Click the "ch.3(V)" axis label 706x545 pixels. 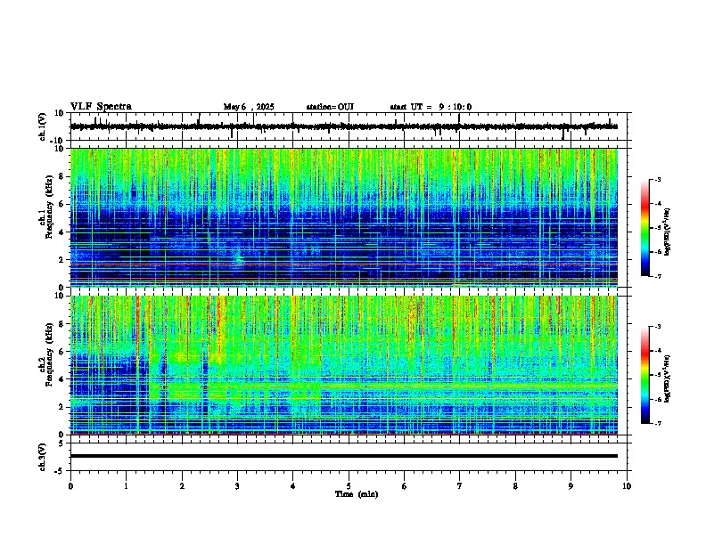tap(43, 457)
